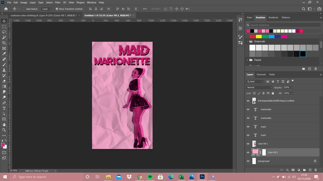The image size is (323, 181).
Task: Open the Opacity slider dropdown arrow
Action: 292,87
